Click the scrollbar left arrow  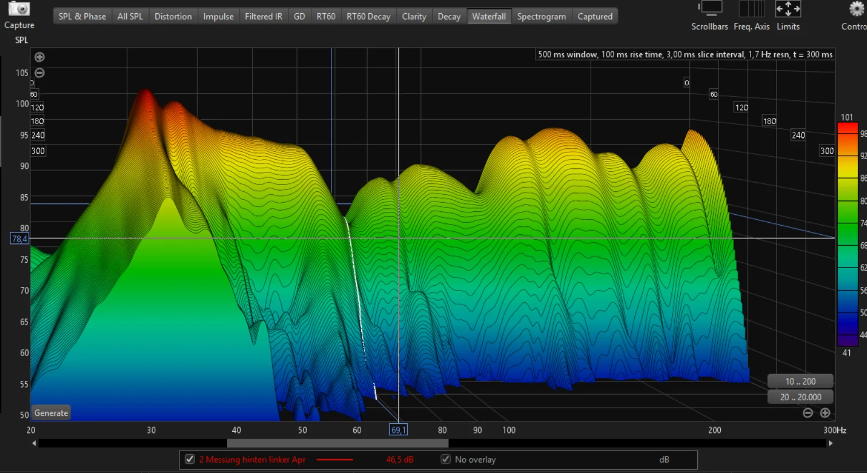pyautogui.click(x=34, y=443)
